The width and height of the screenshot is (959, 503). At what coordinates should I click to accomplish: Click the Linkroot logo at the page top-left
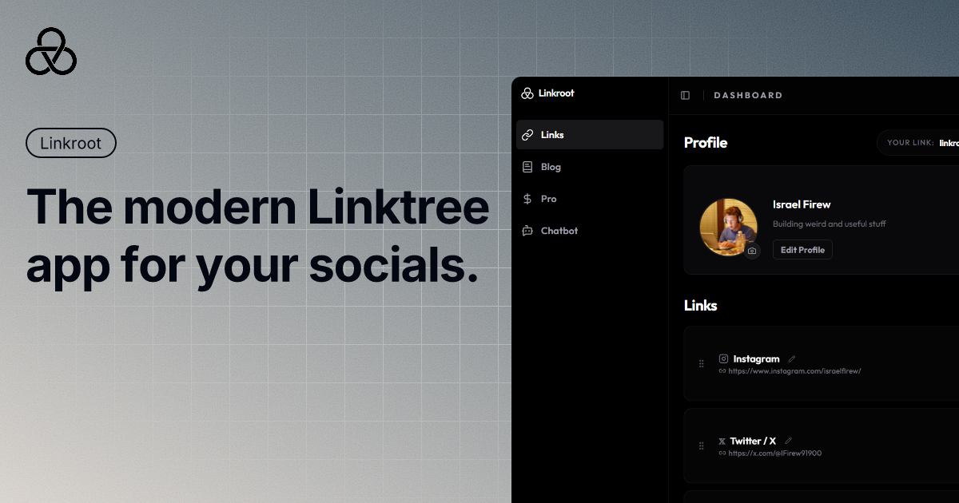point(51,51)
